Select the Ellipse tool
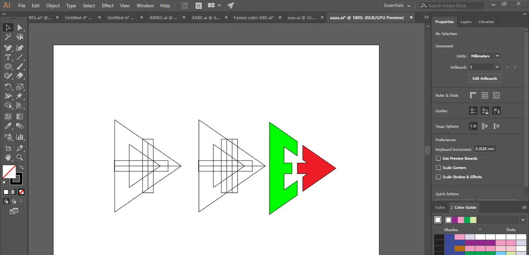 point(8,67)
